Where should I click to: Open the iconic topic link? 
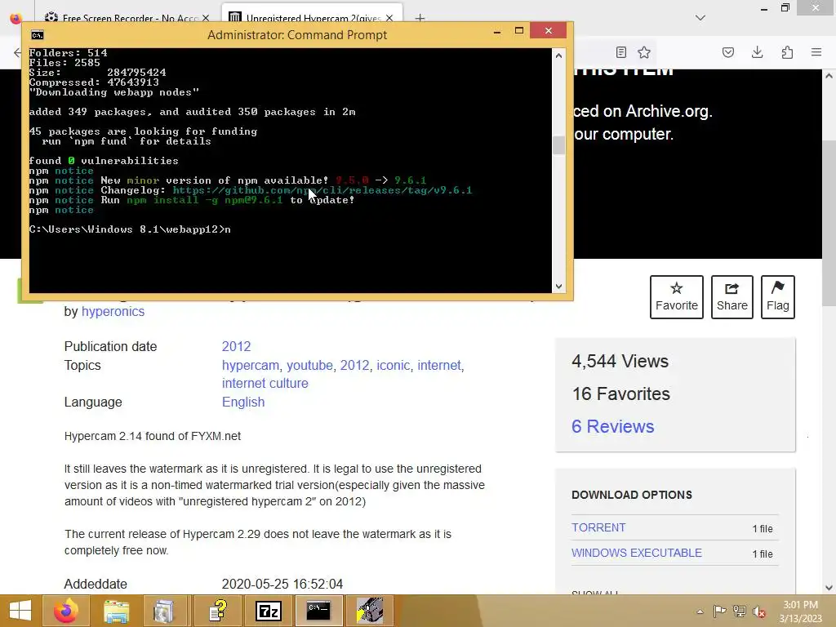pos(393,365)
